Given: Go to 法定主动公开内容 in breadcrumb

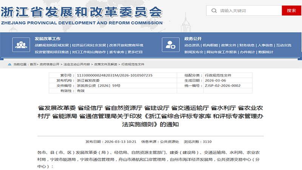Looking at the screenshot, I should 77,64.
